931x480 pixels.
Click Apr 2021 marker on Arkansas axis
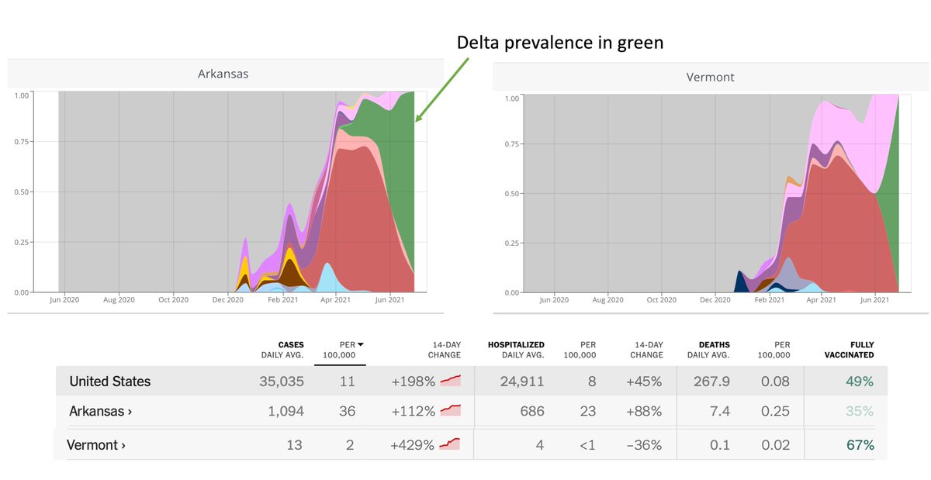point(337,299)
